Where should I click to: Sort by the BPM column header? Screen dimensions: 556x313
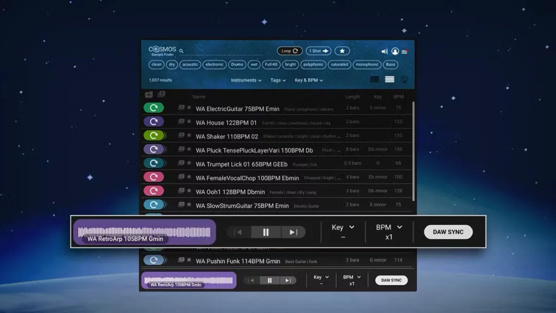[x=398, y=97]
